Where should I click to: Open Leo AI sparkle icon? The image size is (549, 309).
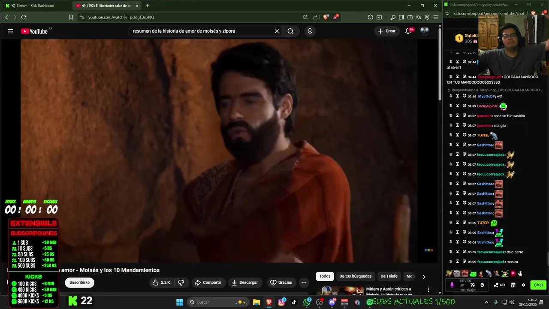419,17
